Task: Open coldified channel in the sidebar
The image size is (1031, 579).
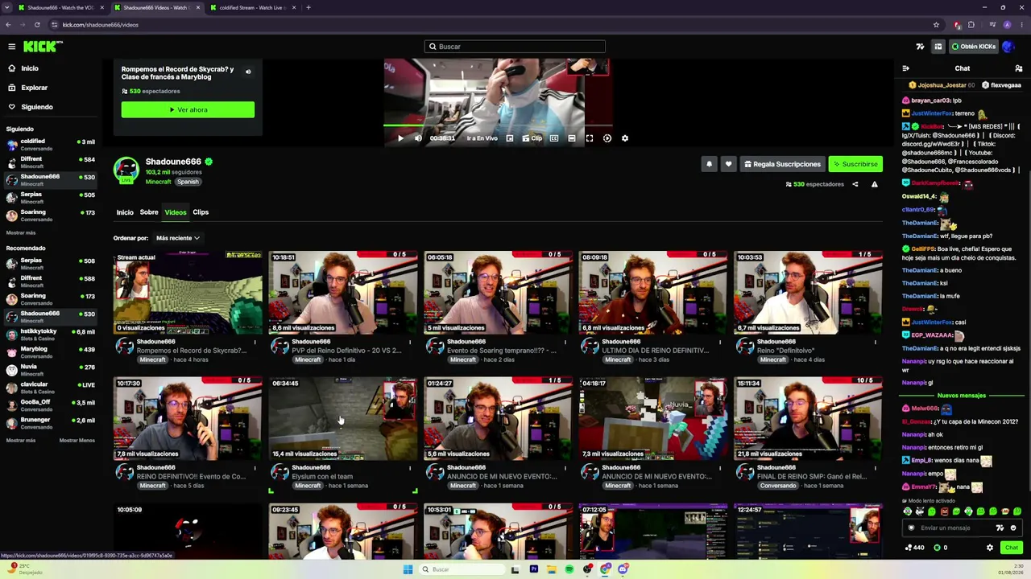Action: click(x=50, y=145)
